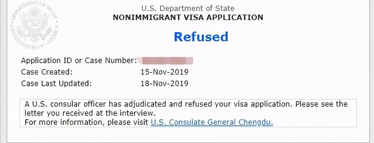Viewport: 374px width, 143px height.
Task: Click the blue Refused status heading
Action: 201,37
